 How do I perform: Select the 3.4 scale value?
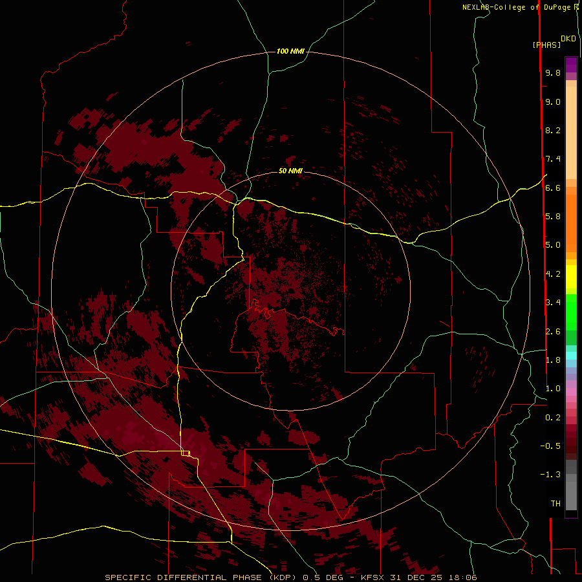point(553,303)
